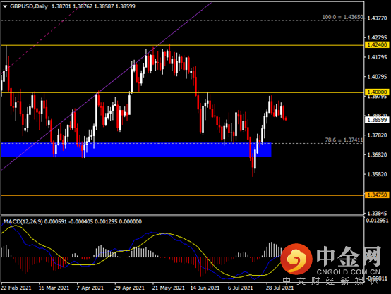Click the 78.6 = 1.37411 Fibonacci label
The height and width of the screenshot is (294, 391).
click(x=344, y=140)
